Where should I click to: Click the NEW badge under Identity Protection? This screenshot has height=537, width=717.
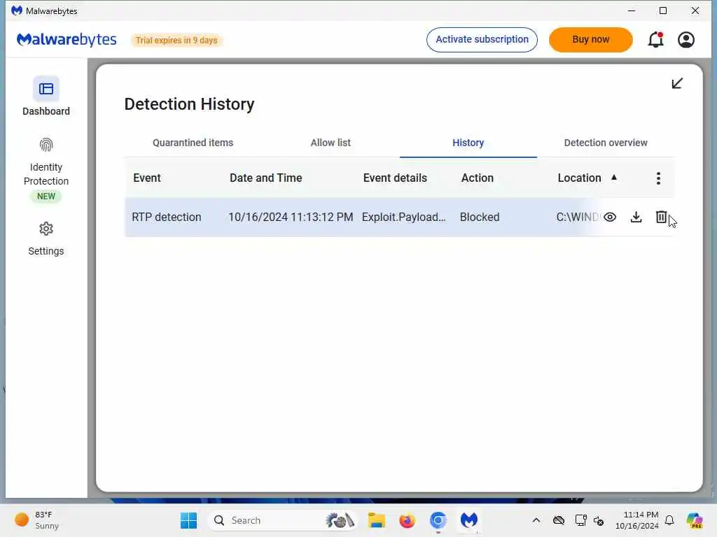[x=46, y=196]
